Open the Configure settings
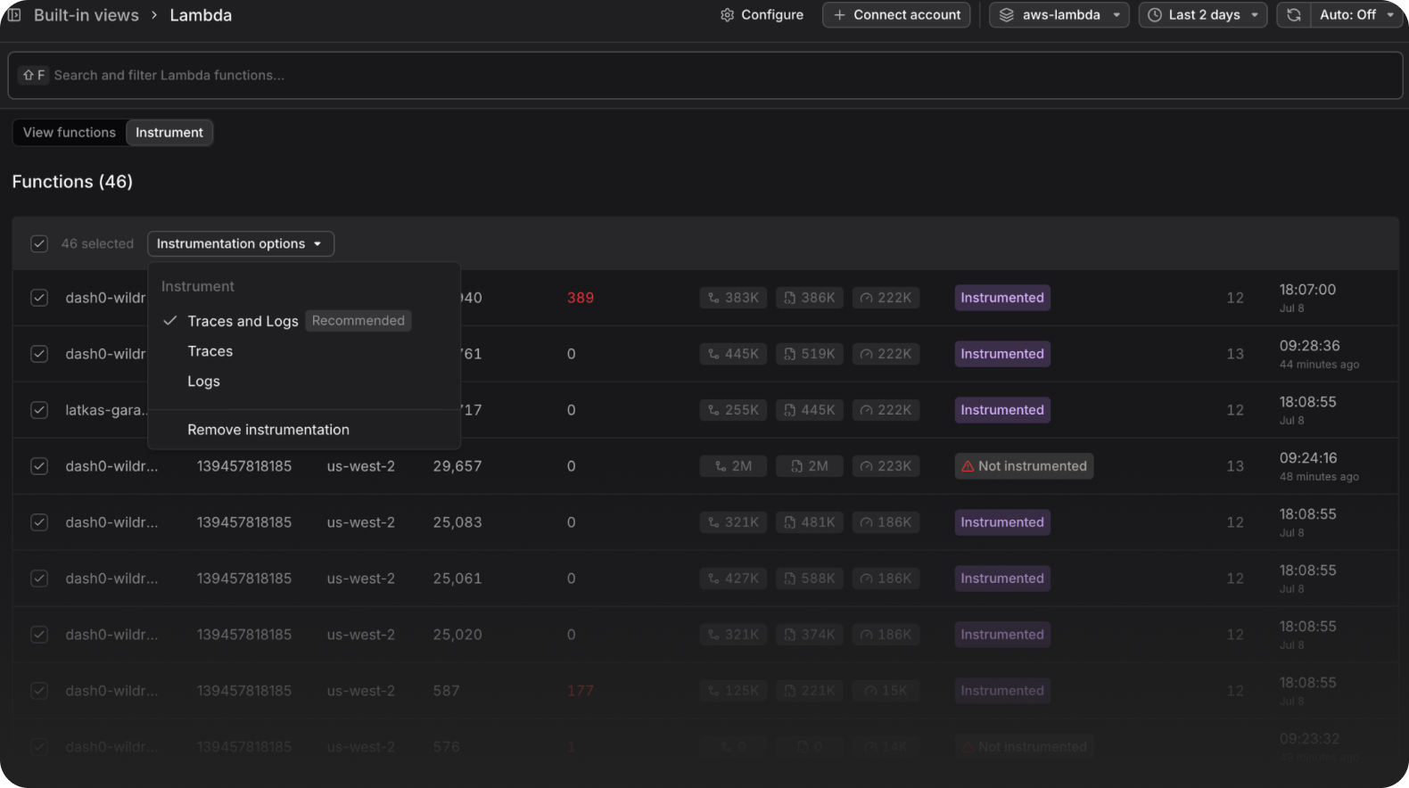Viewport: 1409px width, 788px height. 762,15
